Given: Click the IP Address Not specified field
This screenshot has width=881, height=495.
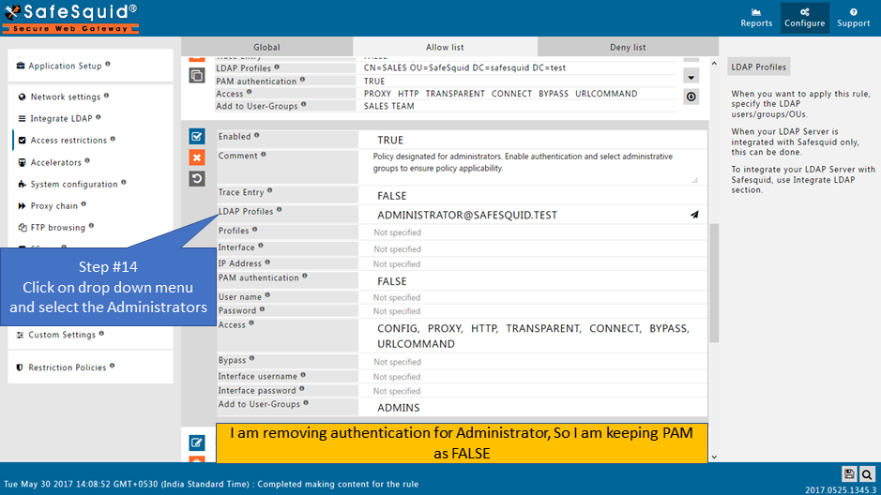Looking at the screenshot, I should click(x=533, y=263).
